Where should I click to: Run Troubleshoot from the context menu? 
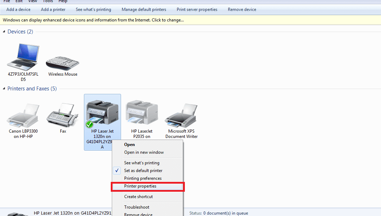pyautogui.click(x=147, y=207)
